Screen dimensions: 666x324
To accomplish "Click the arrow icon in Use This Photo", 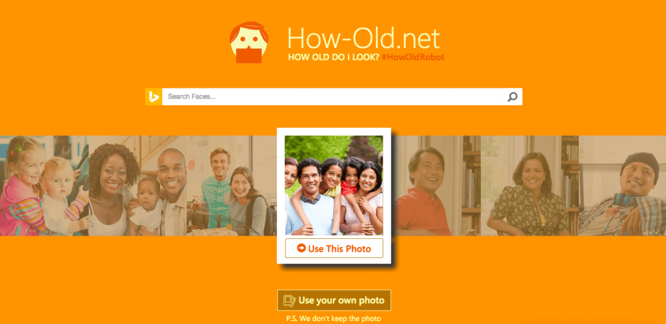I will [302, 248].
